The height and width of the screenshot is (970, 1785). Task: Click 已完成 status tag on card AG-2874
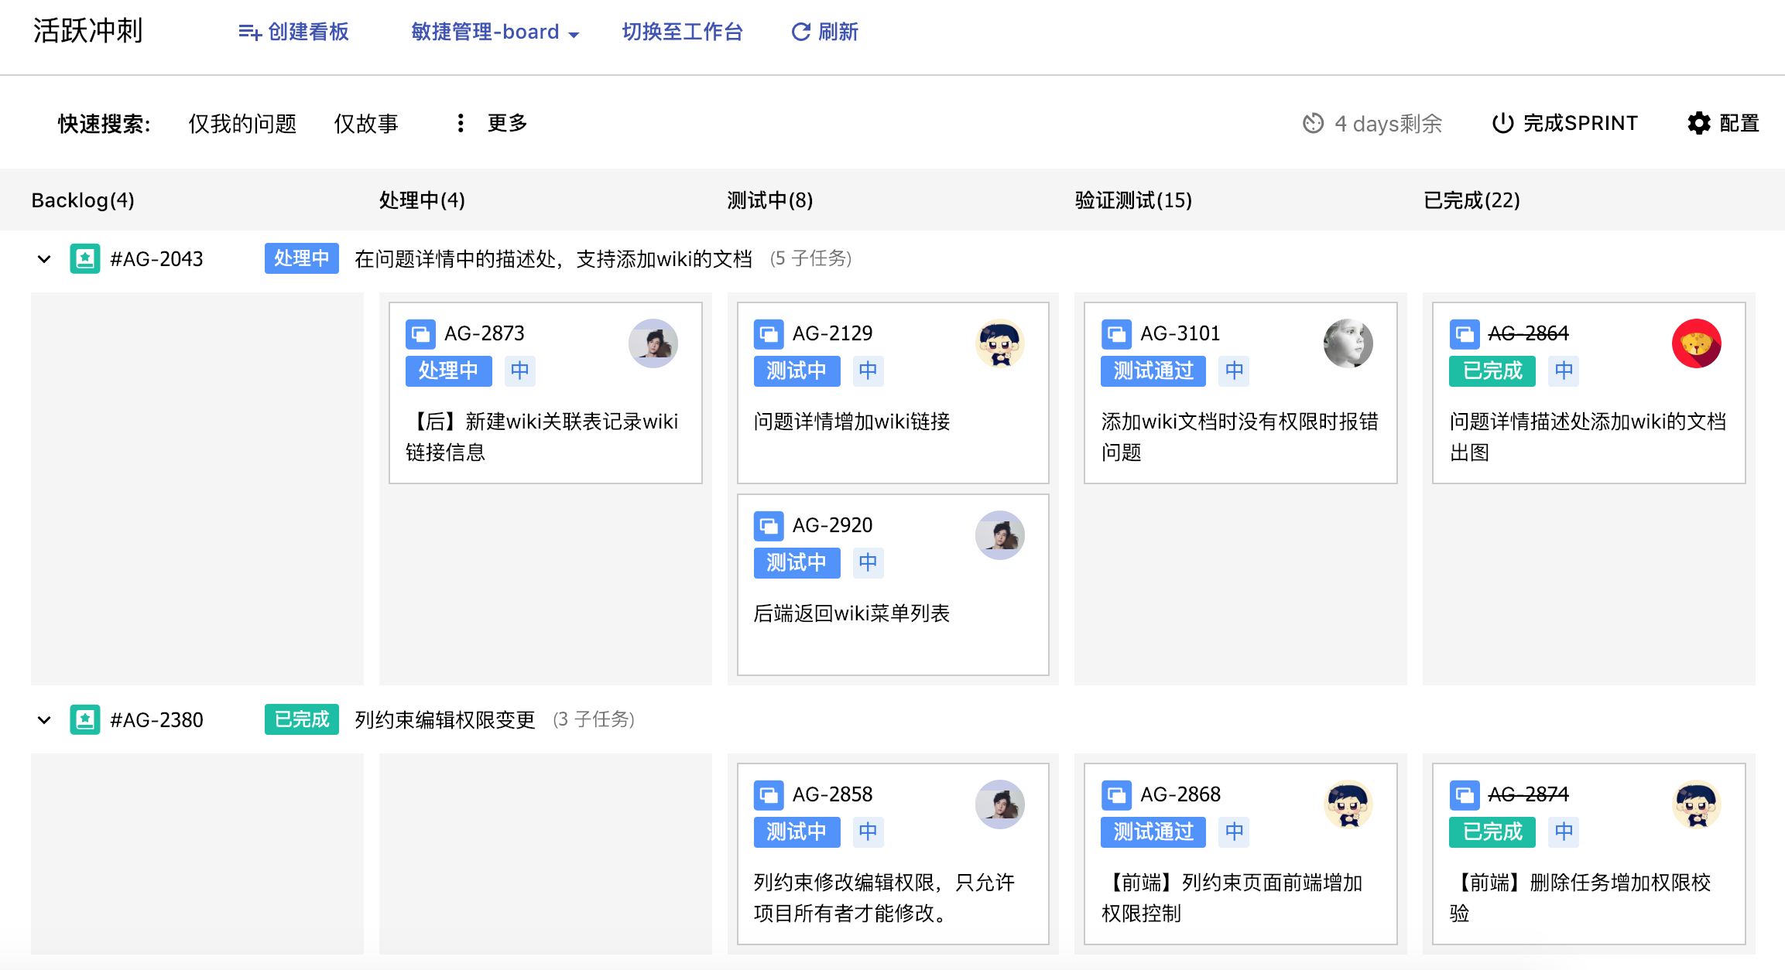(1492, 832)
